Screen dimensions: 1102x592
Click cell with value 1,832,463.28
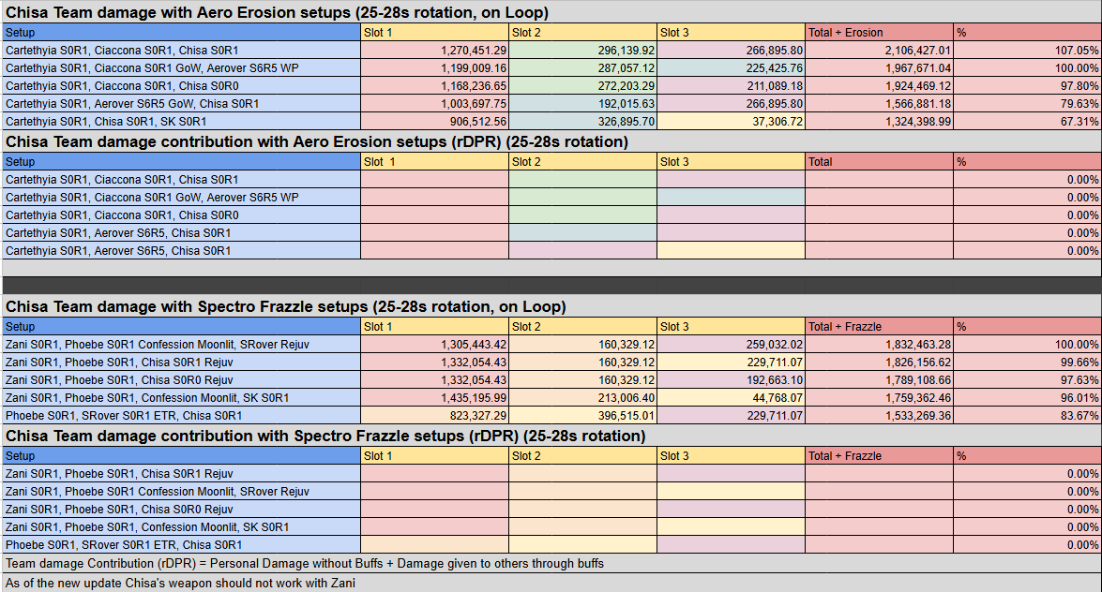click(x=879, y=345)
